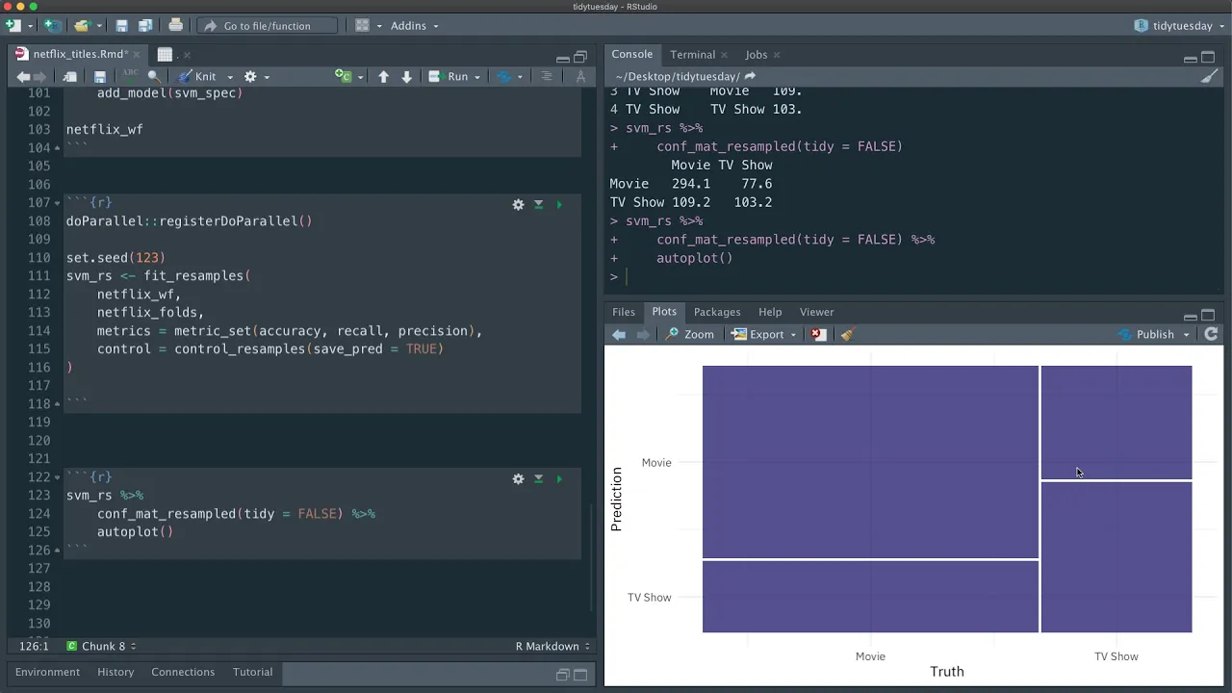This screenshot has width=1232, height=693.
Task: Click the ABC spell check icon
Action: (131, 76)
